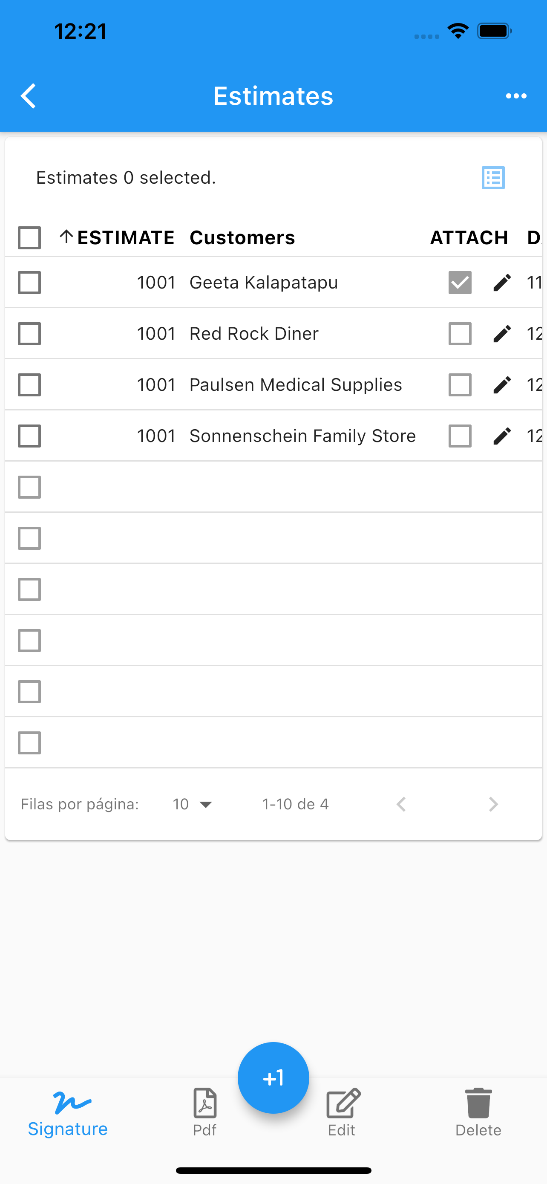
Task: Go to the previous page chevron
Action: pyautogui.click(x=401, y=804)
